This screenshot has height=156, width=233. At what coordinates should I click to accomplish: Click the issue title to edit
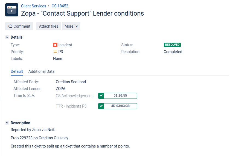83,13
